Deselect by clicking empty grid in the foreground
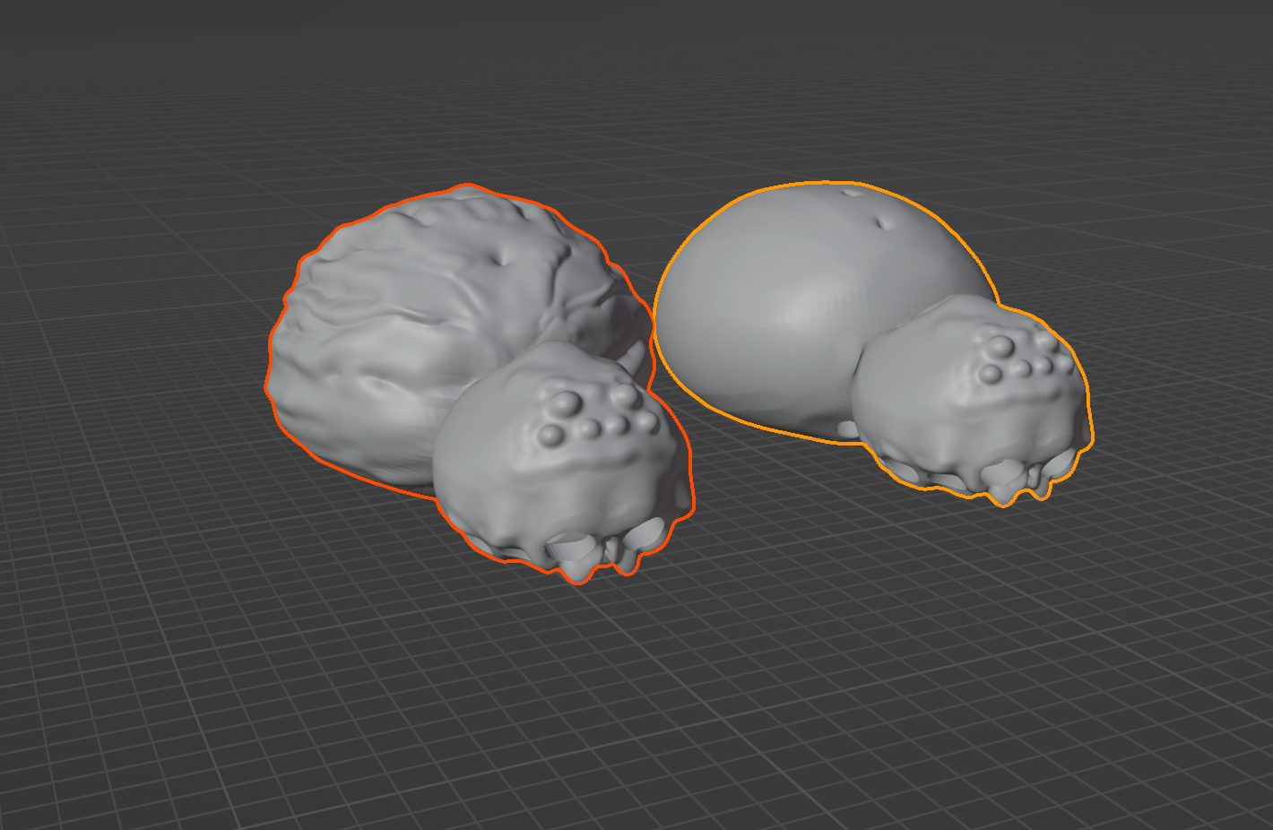 click(x=628, y=717)
